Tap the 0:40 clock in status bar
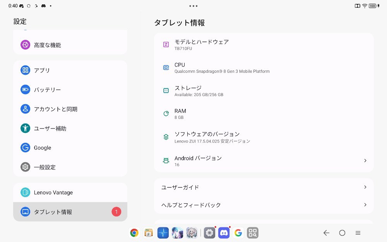The image size is (387, 242). coord(13,6)
